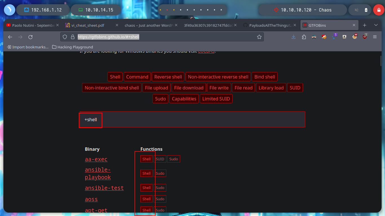
Task: Open the aa-exec binary page
Action: point(96,159)
